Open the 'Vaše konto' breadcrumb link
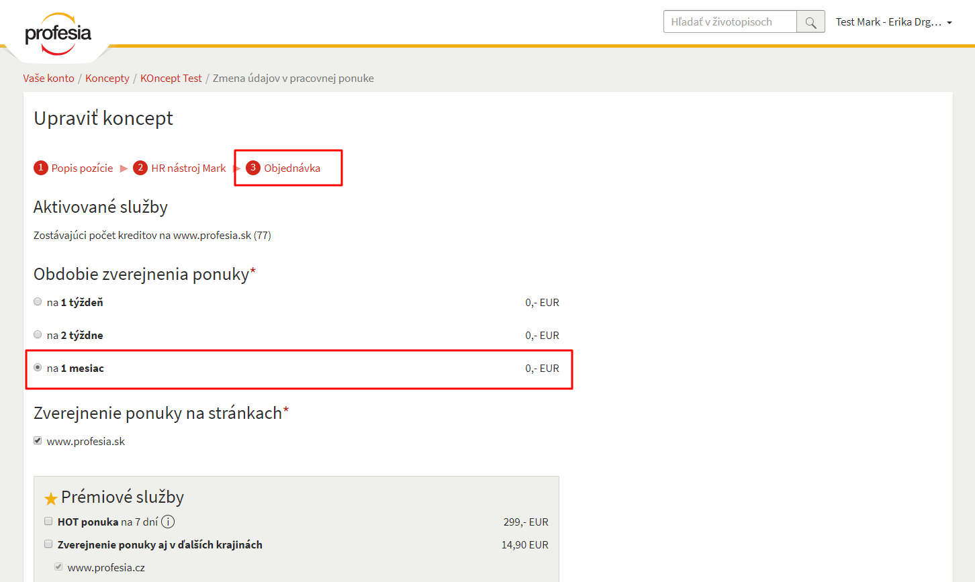The height and width of the screenshot is (582, 975). click(x=48, y=78)
